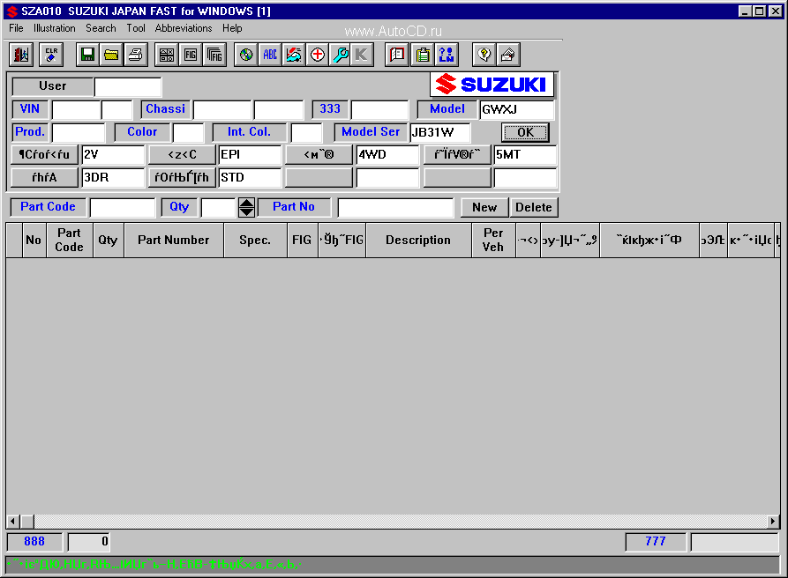Click the 888 button in status bar

click(34, 542)
